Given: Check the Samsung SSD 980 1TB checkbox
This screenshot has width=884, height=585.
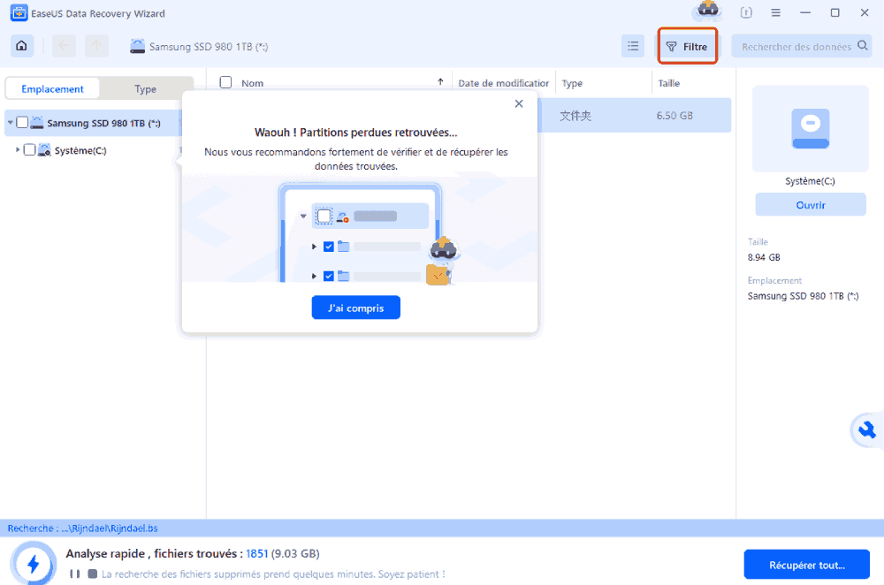Looking at the screenshot, I should [22, 122].
